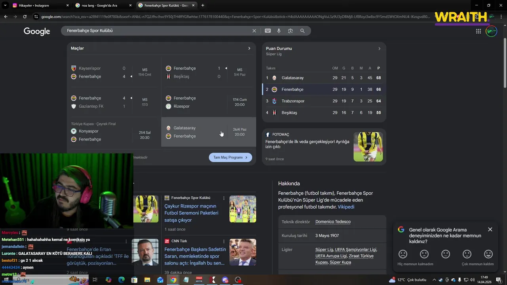Click the Google logo
The image size is (507, 285).
37,32
